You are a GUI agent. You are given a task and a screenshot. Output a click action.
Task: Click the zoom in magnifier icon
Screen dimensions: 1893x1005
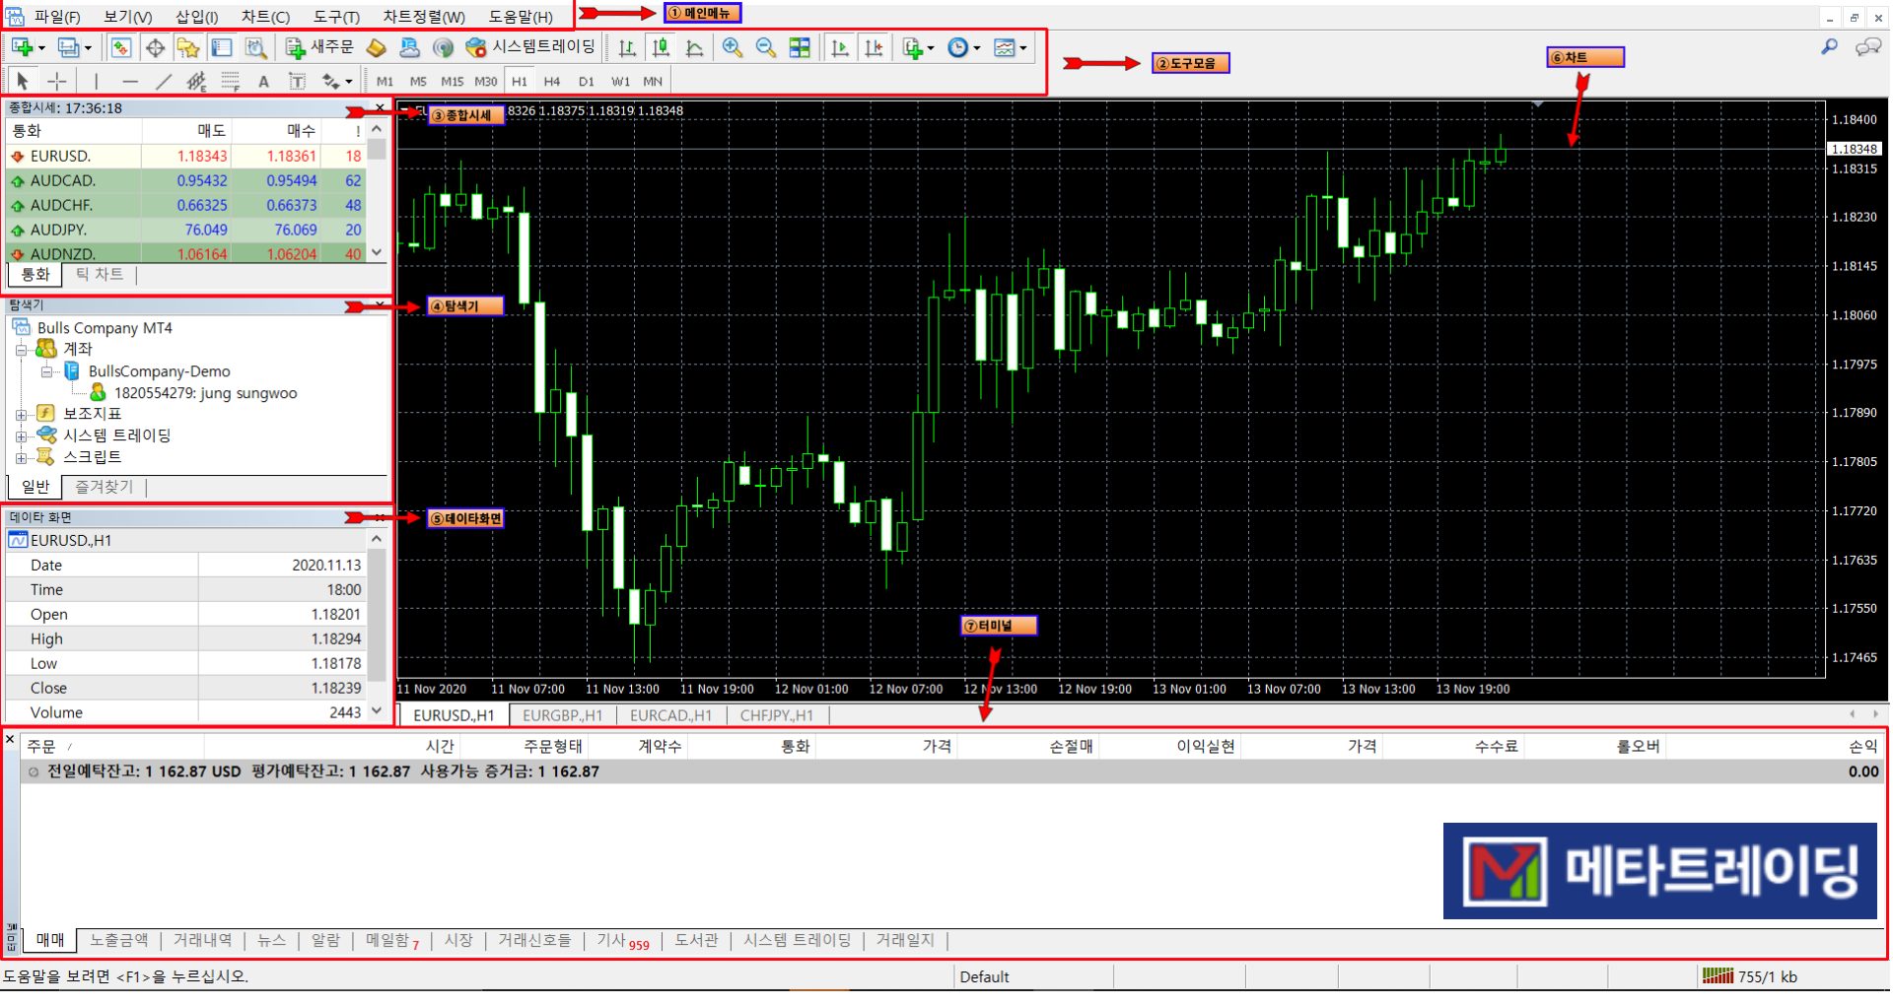pos(732,47)
